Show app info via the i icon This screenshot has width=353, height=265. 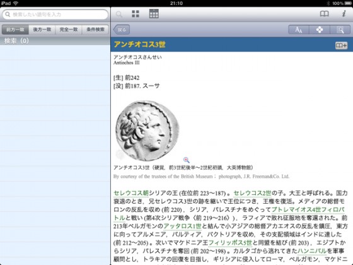(344, 14)
